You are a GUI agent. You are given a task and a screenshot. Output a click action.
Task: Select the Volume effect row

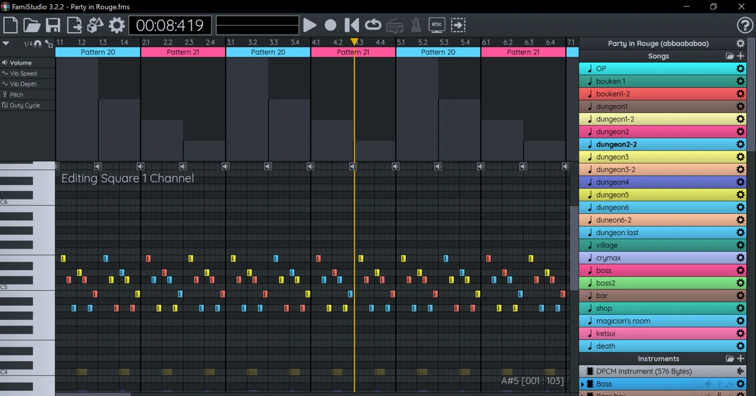[28, 63]
